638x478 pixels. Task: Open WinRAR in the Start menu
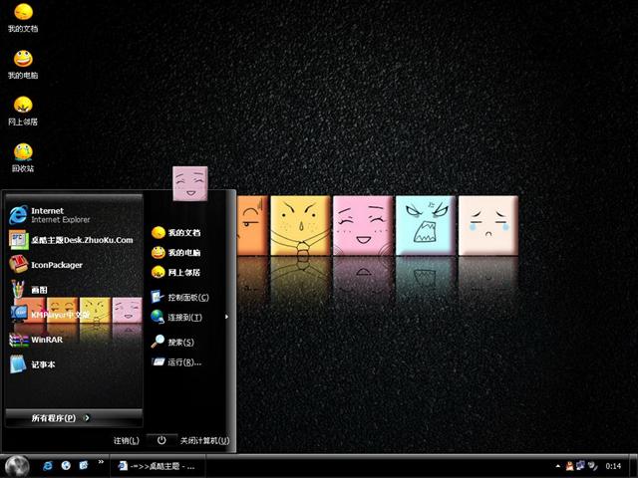(46, 340)
